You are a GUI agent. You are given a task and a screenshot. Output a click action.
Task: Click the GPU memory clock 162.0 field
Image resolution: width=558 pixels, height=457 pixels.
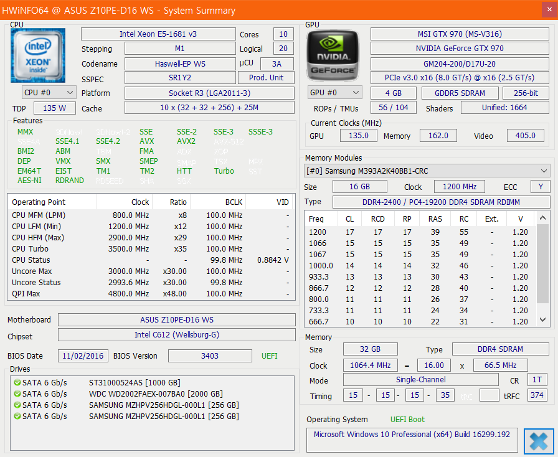coord(438,136)
